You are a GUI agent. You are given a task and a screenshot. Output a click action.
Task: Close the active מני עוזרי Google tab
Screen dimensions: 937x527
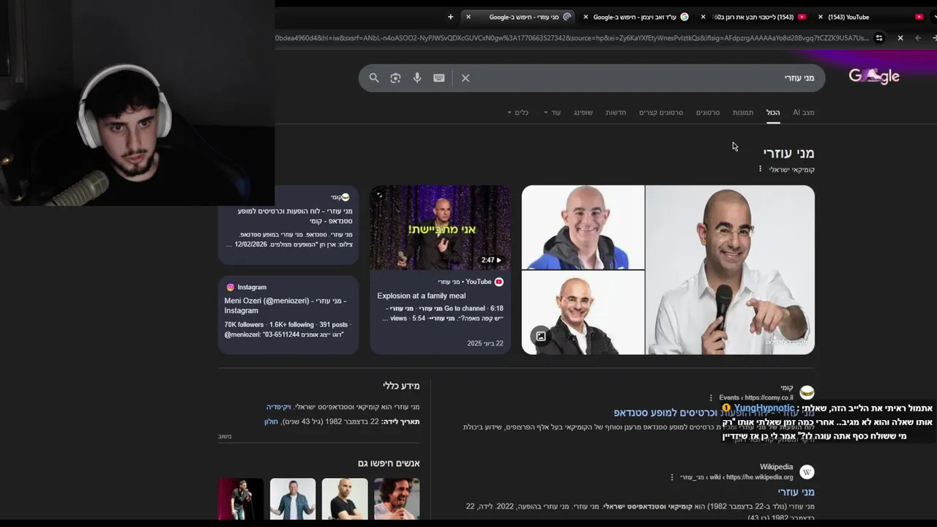pyautogui.click(x=468, y=17)
